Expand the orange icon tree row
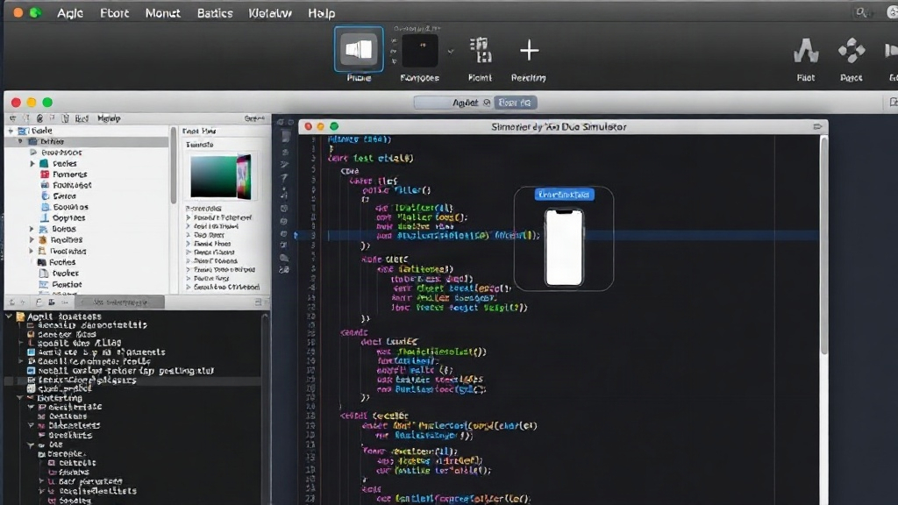 32,240
